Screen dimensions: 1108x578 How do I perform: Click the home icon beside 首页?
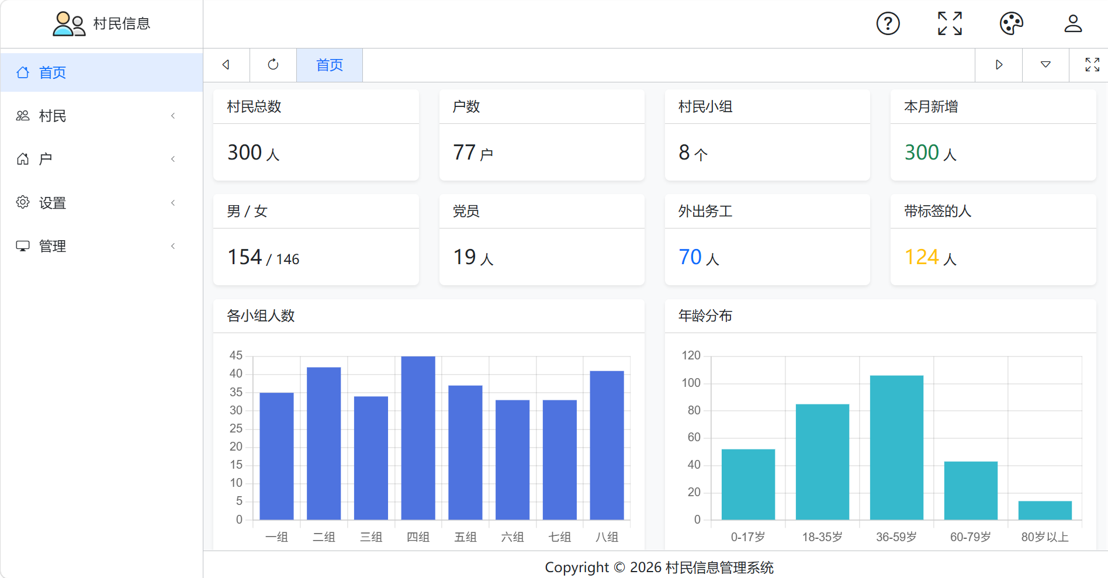(23, 72)
